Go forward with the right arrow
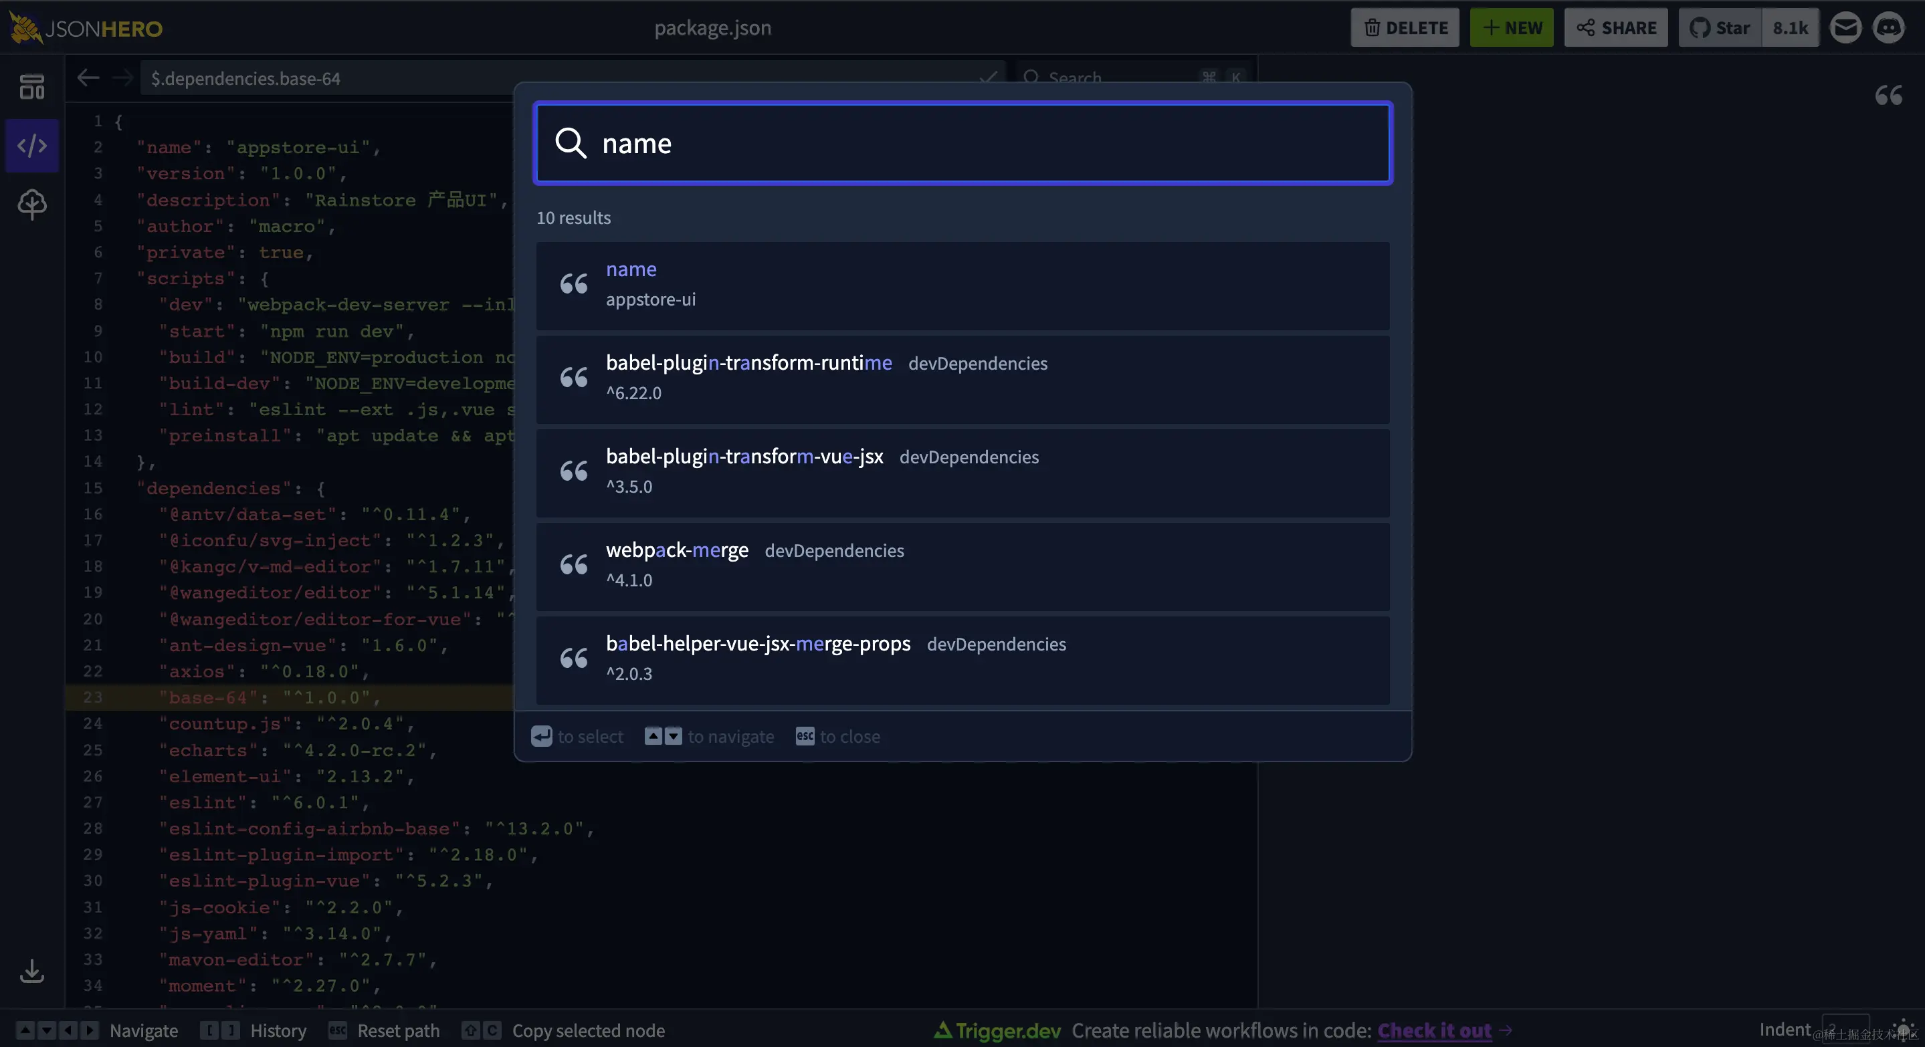The height and width of the screenshot is (1047, 1925). (x=122, y=78)
